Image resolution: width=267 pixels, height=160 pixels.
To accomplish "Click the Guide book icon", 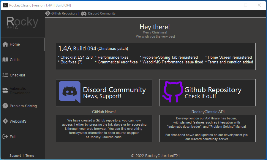I will pos(5,60).
